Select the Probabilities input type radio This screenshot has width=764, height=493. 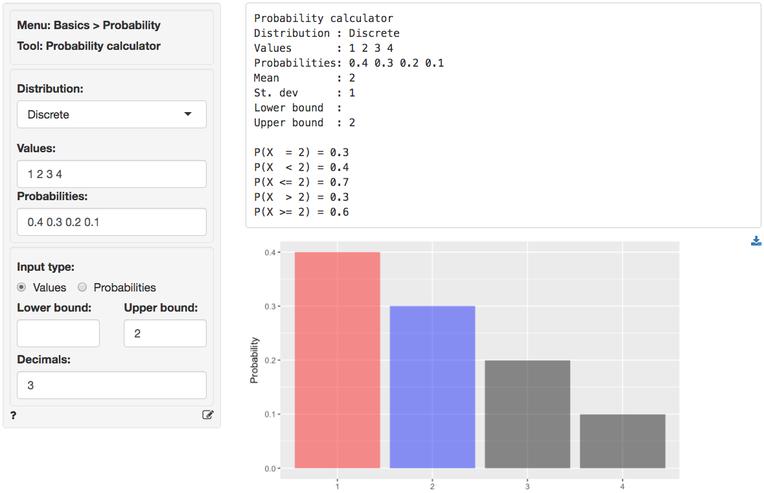pyautogui.click(x=82, y=287)
